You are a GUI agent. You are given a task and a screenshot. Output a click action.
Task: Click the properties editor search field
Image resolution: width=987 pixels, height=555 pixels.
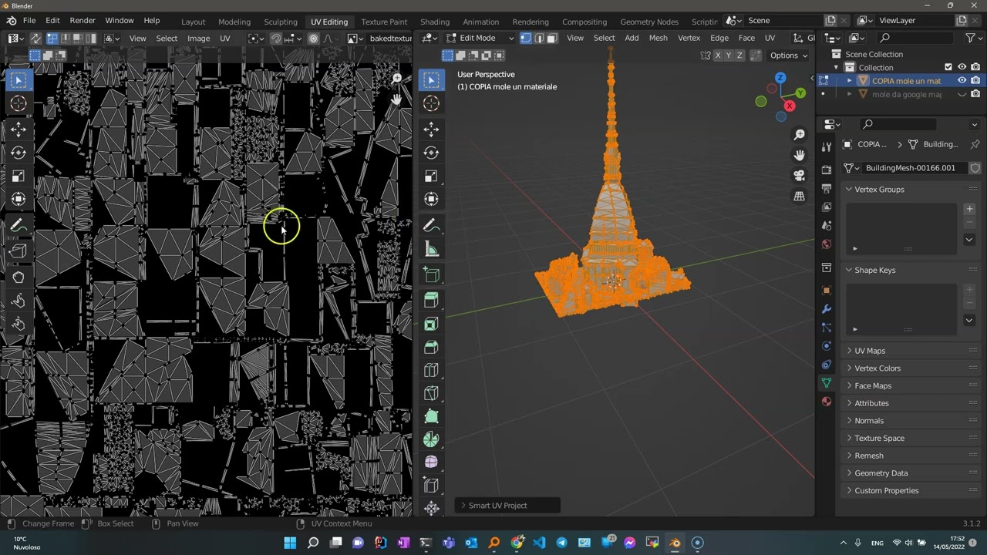pyautogui.click(x=898, y=124)
